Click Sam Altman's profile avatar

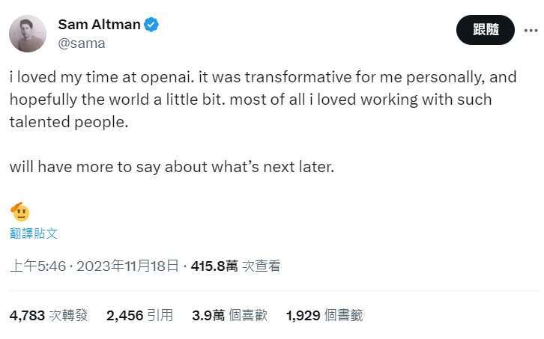click(28, 34)
